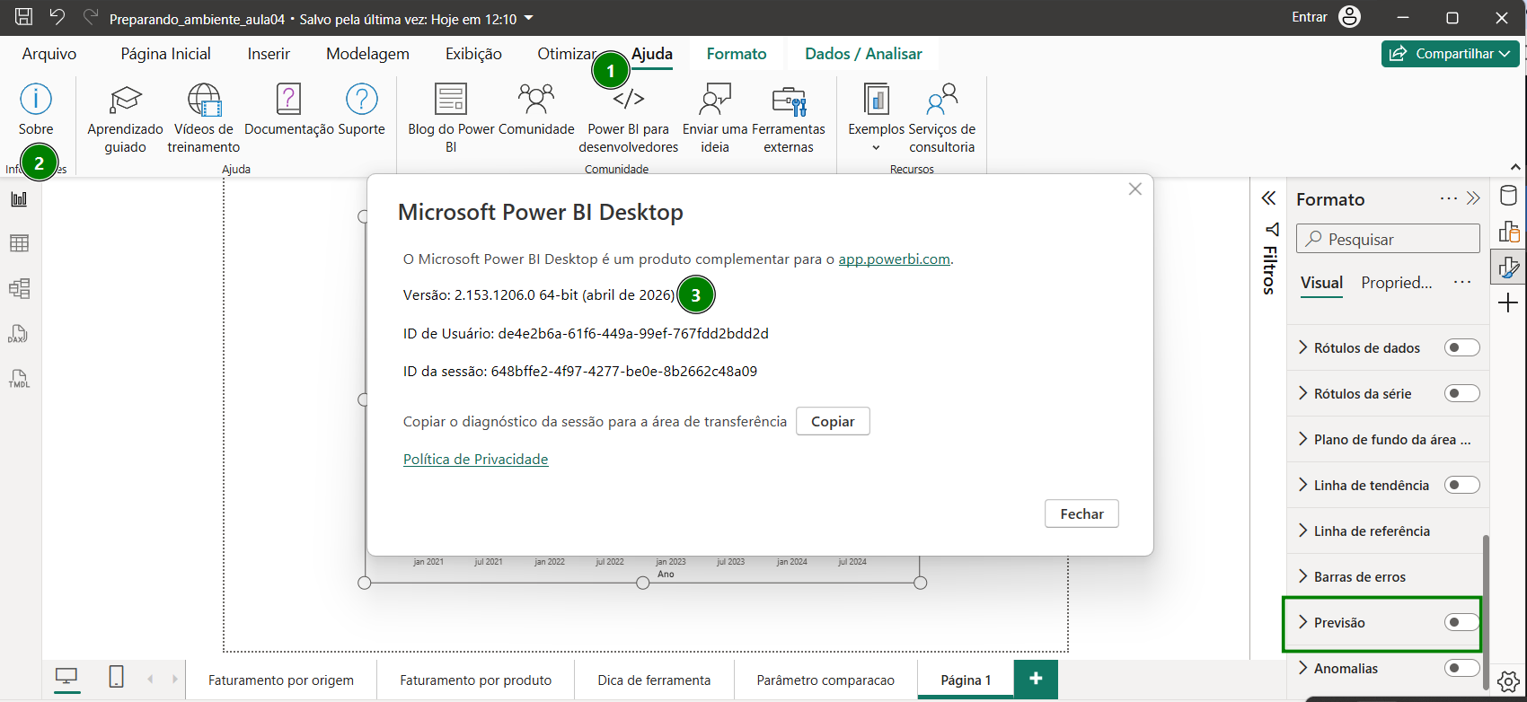
Task: Toggle Rótulos da série switch
Action: [1461, 393]
